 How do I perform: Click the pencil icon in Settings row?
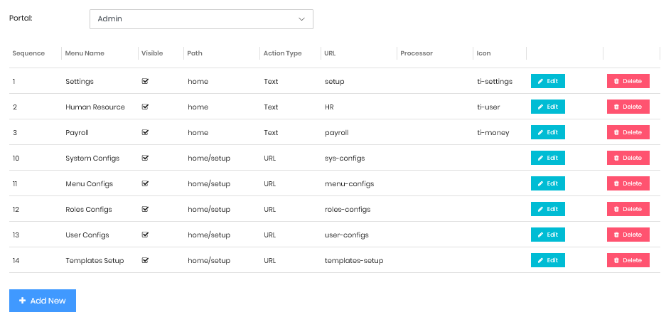pyautogui.click(x=540, y=81)
